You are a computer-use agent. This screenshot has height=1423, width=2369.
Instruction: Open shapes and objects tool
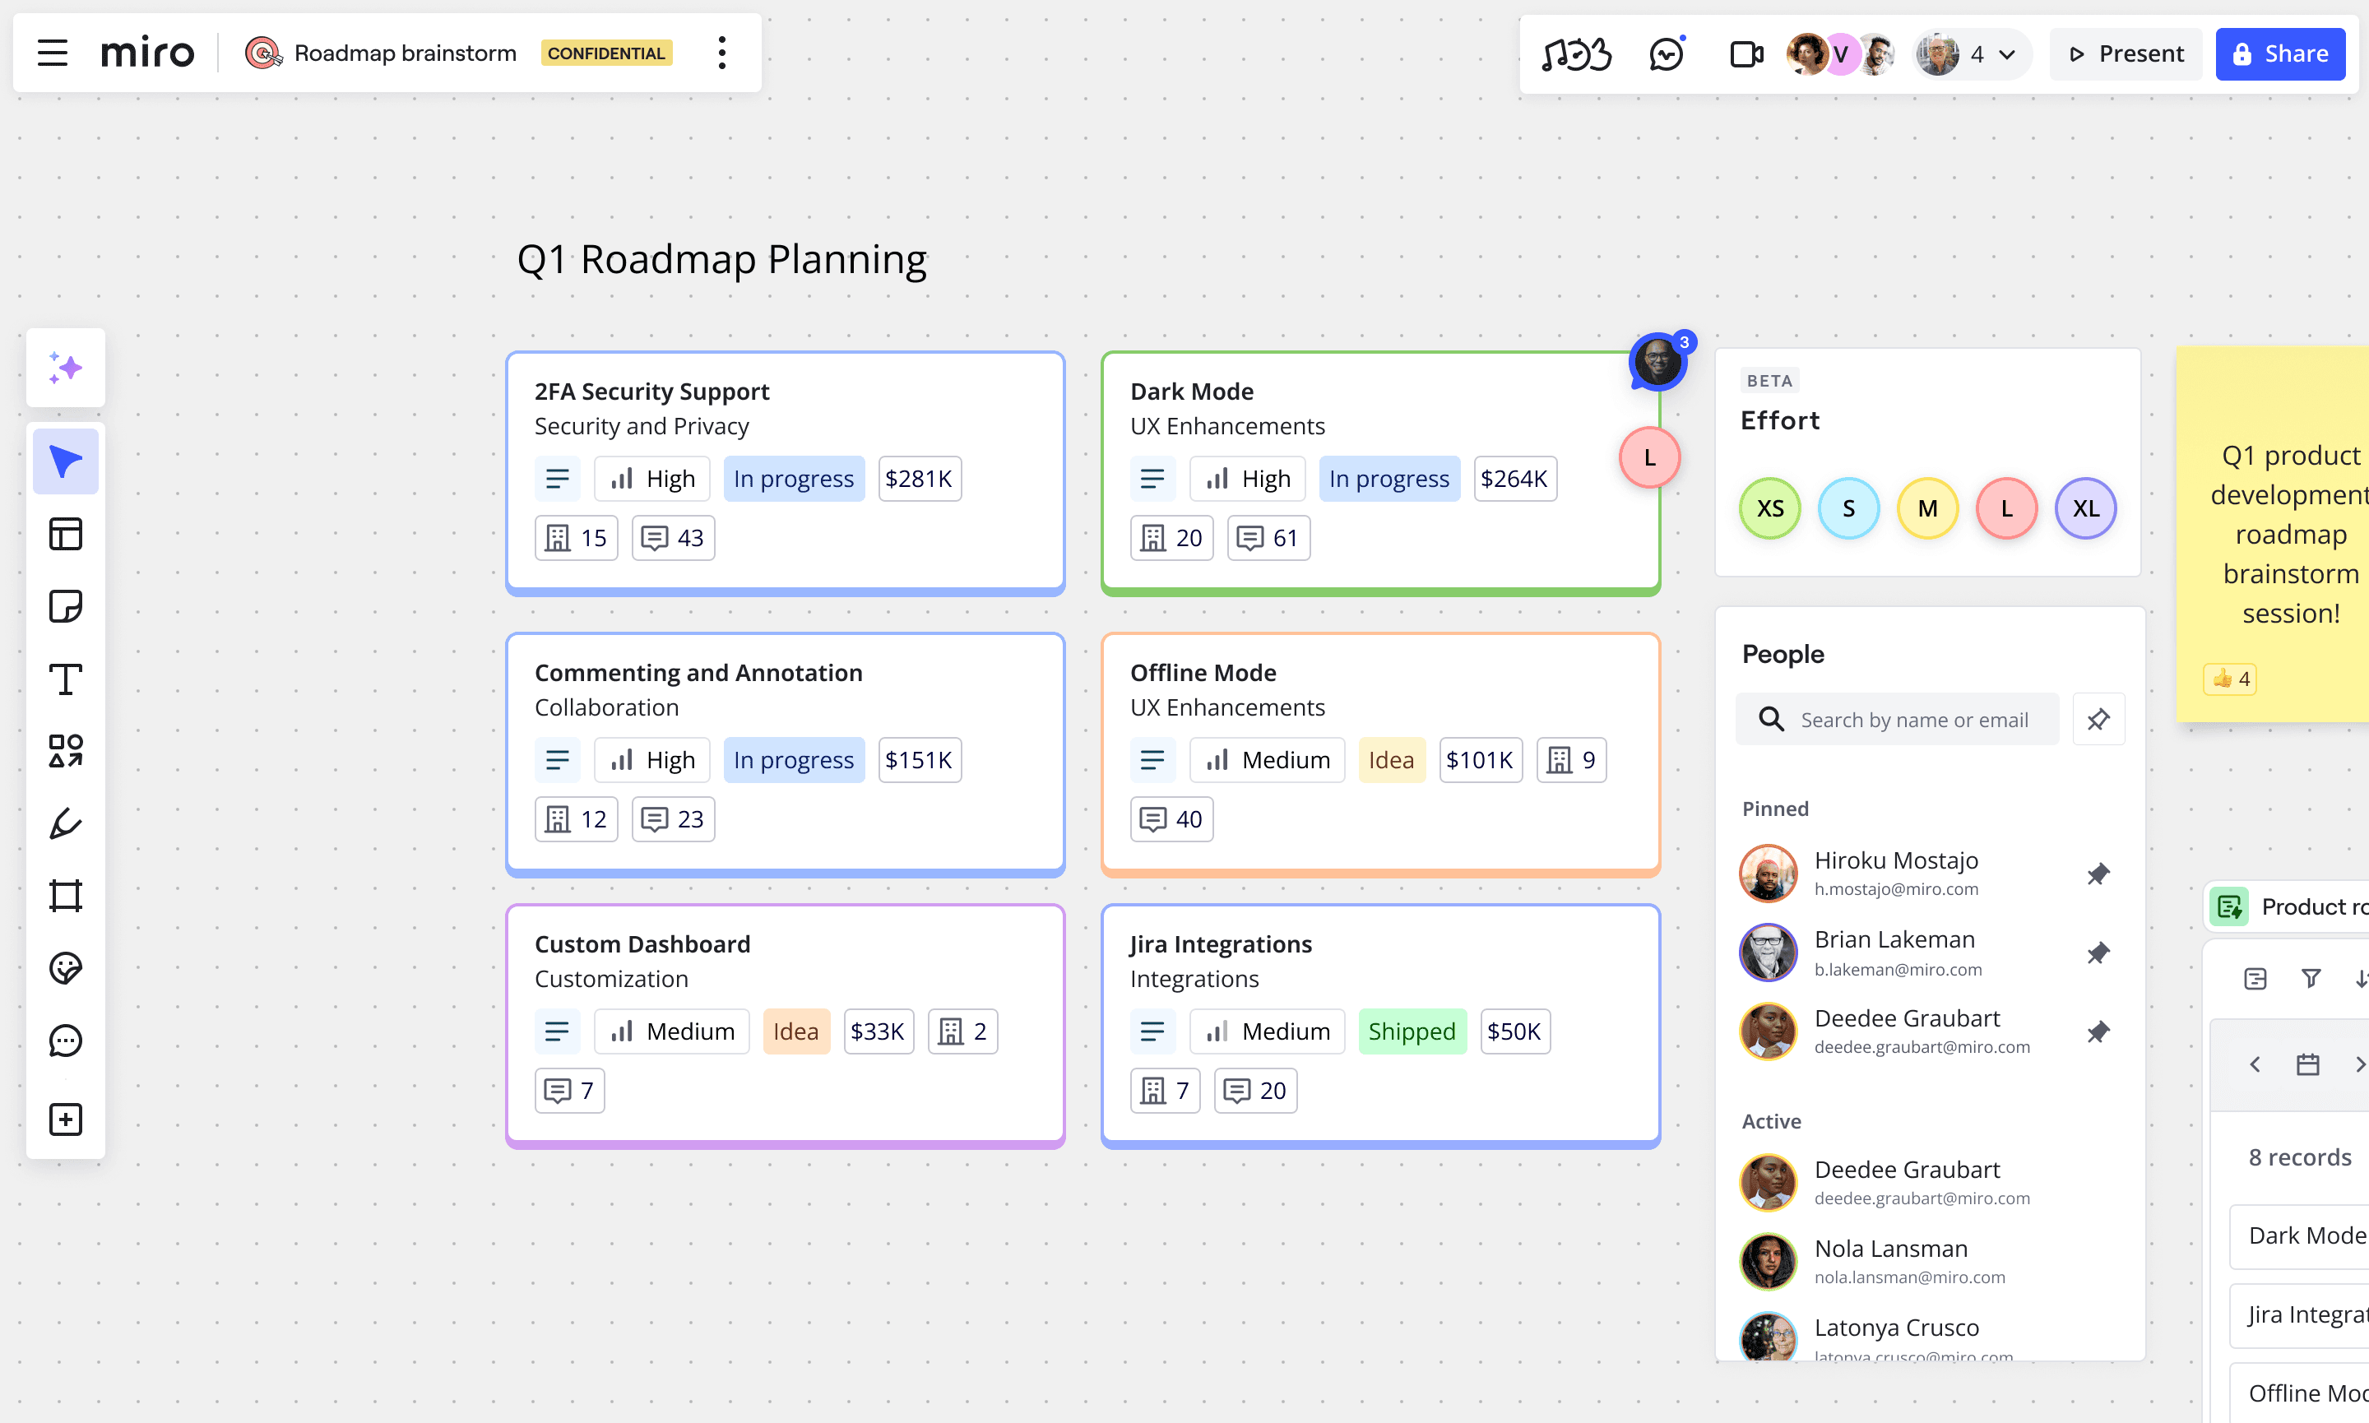point(65,751)
